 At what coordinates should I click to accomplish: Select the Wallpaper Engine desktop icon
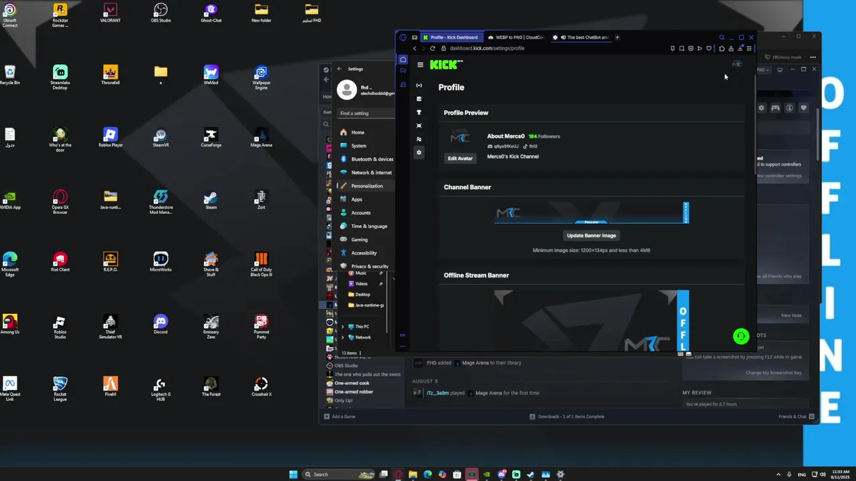[x=261, y=77]
